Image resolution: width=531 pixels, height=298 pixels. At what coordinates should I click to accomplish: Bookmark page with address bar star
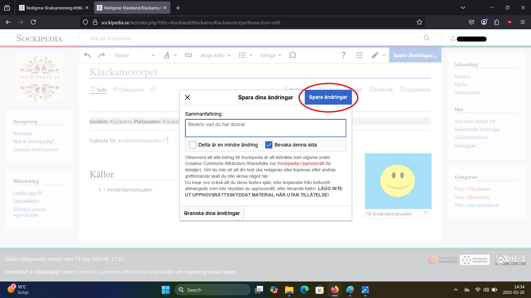[420, 22]
